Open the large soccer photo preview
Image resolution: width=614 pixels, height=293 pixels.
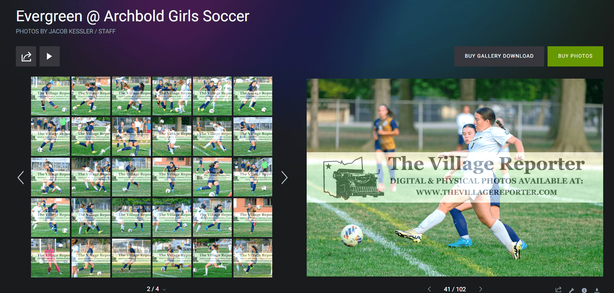455,177
